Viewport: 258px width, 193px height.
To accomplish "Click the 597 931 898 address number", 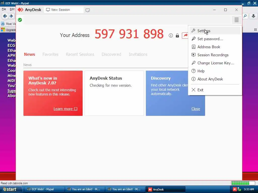I will (x=129, y=34).
